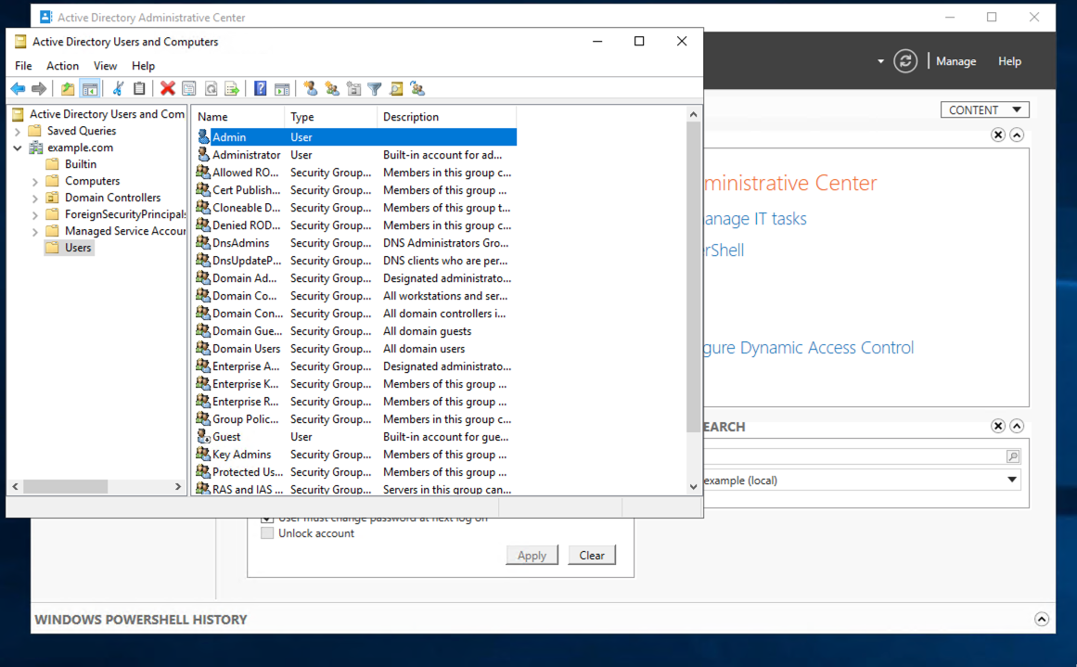Open the Manage menu in Administrative Center
1077x667 pixels.
tap(955, 61)
